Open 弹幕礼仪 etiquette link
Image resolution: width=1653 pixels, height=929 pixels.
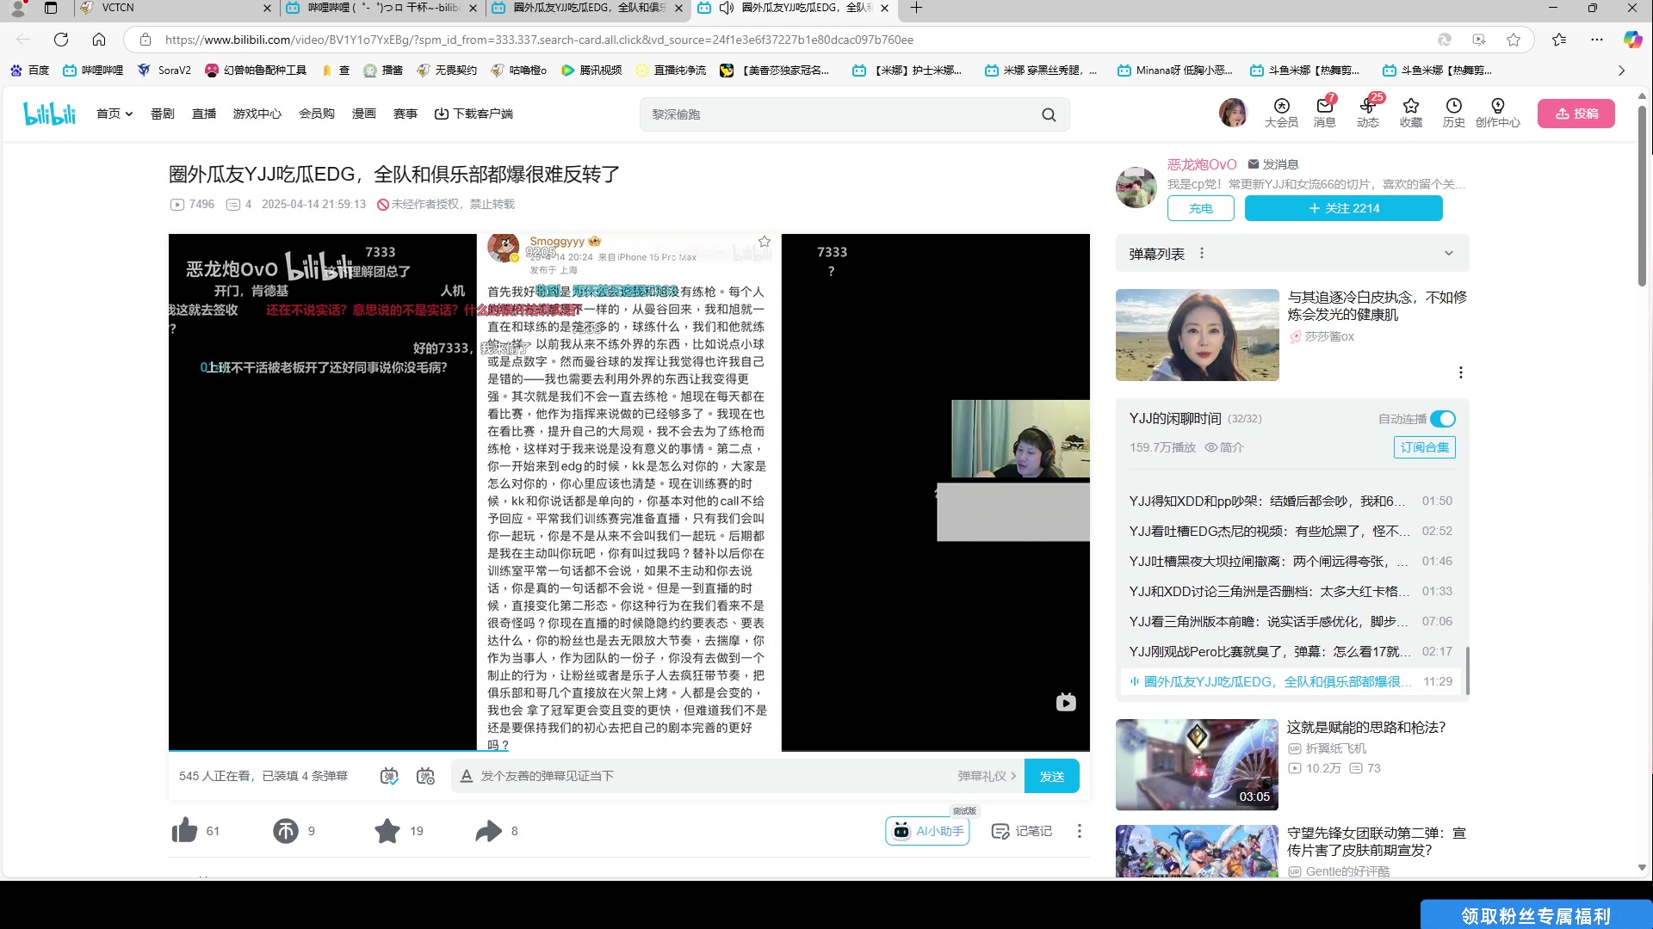[x=987, y=776]
